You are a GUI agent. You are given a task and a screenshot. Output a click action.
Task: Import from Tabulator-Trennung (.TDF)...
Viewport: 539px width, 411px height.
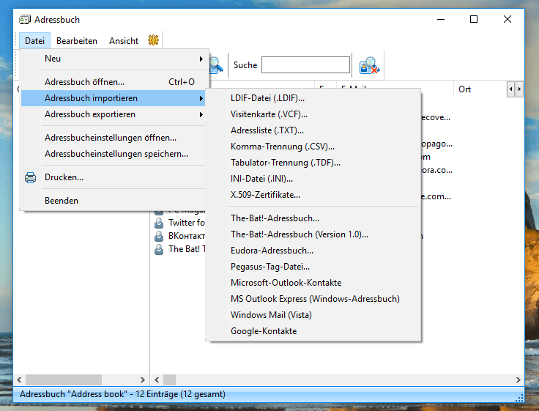click(x=313, y=163)
